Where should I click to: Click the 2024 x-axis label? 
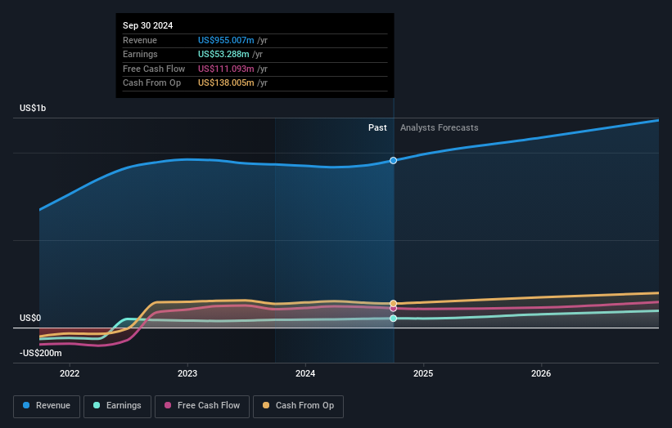(305, 373)
